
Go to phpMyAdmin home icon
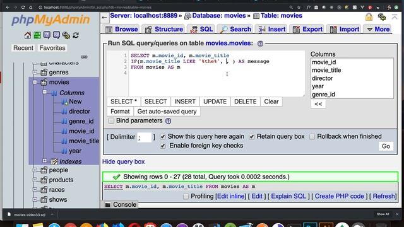pos(28,35)
